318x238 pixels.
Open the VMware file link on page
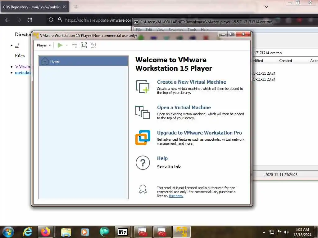[x=23, y=66]
